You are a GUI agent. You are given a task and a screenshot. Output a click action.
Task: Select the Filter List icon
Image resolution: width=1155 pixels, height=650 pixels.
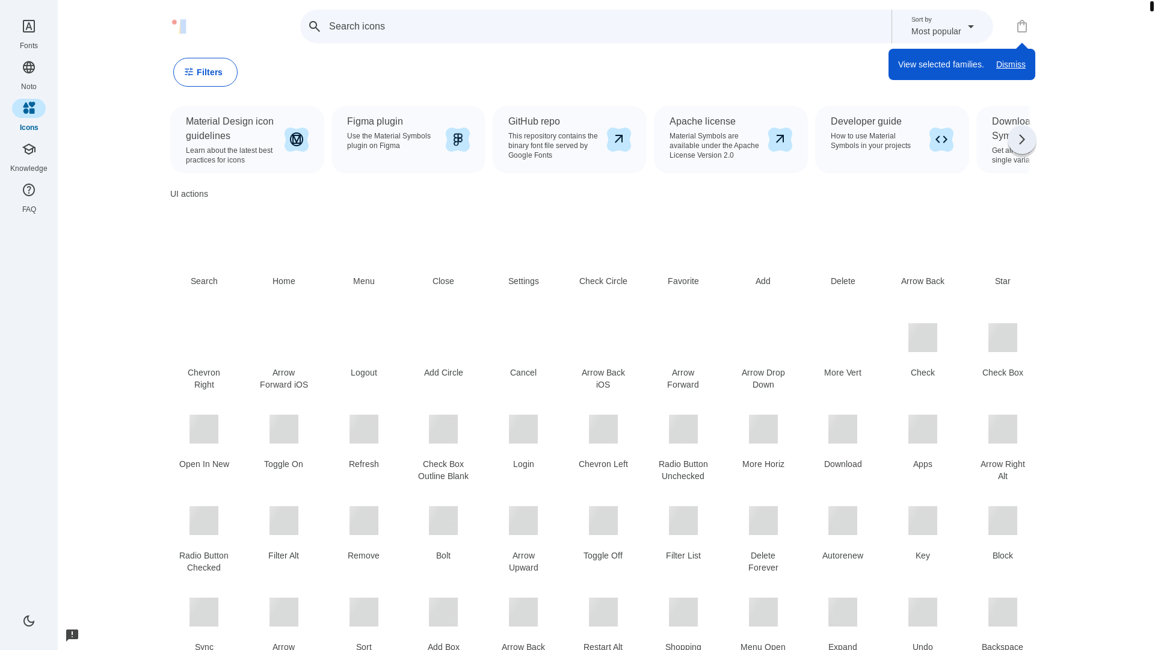[683, 521]
